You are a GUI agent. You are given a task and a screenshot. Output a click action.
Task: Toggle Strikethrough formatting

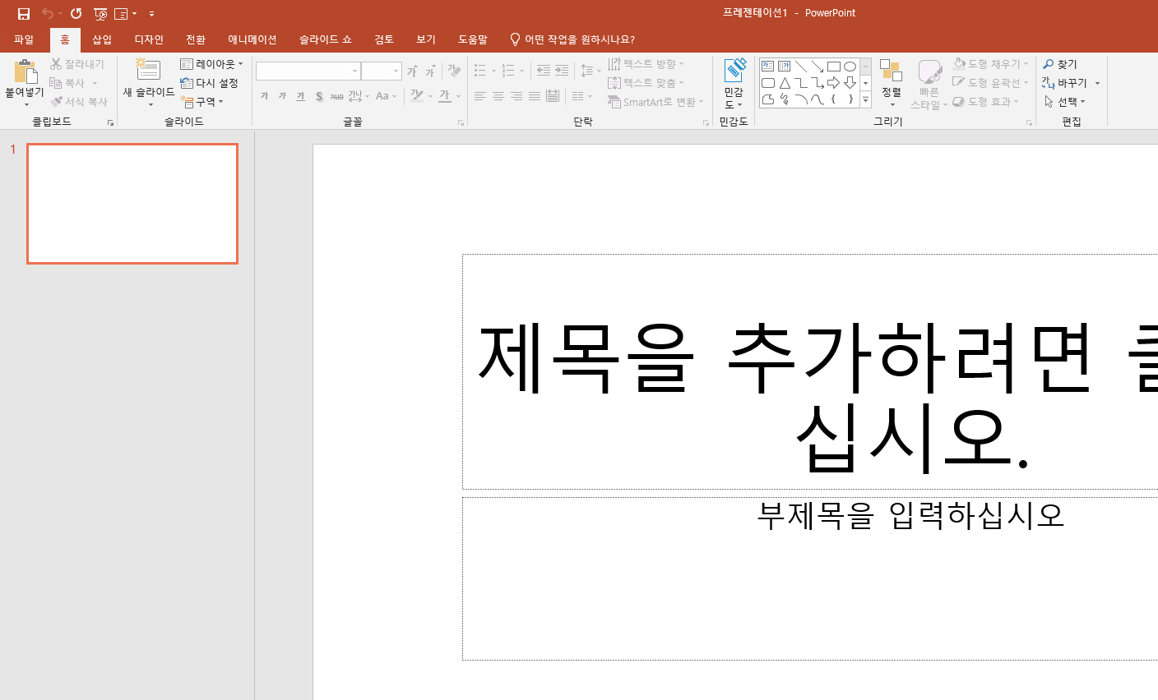(337, 96)
